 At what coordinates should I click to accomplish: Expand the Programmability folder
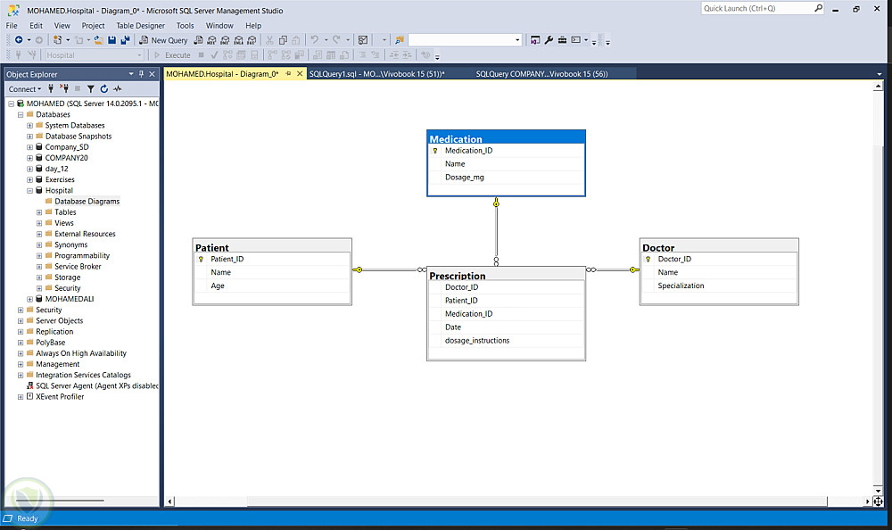click(x=39, y=256)
